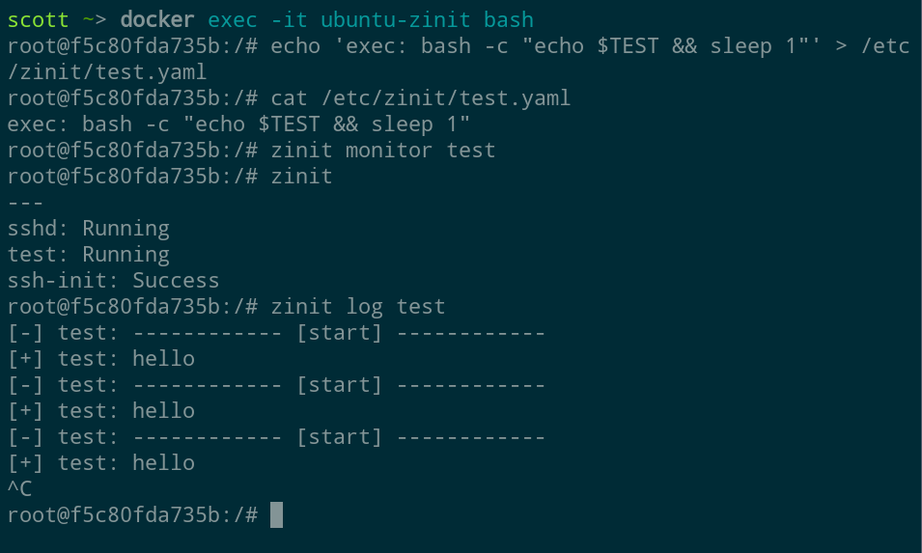Click the "docker" command word

pyautogui.click(x=157, y=19)
